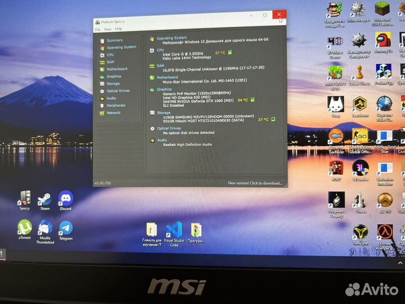Open the Teardown game shortcut
This screenshot has height=304, width=405.
coord(360,107)
